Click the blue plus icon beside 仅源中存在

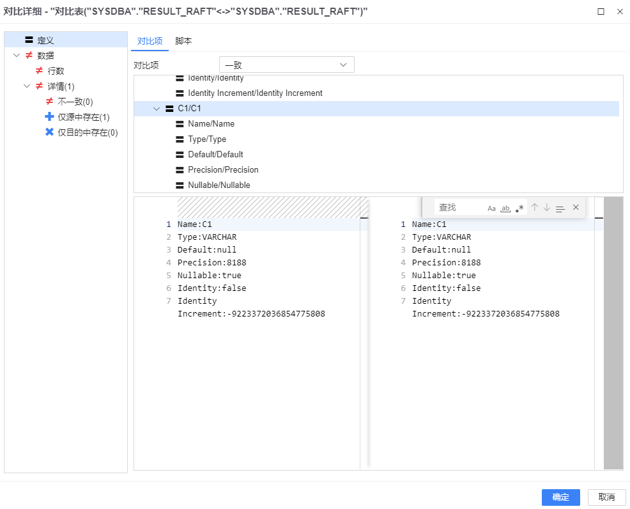49,116
